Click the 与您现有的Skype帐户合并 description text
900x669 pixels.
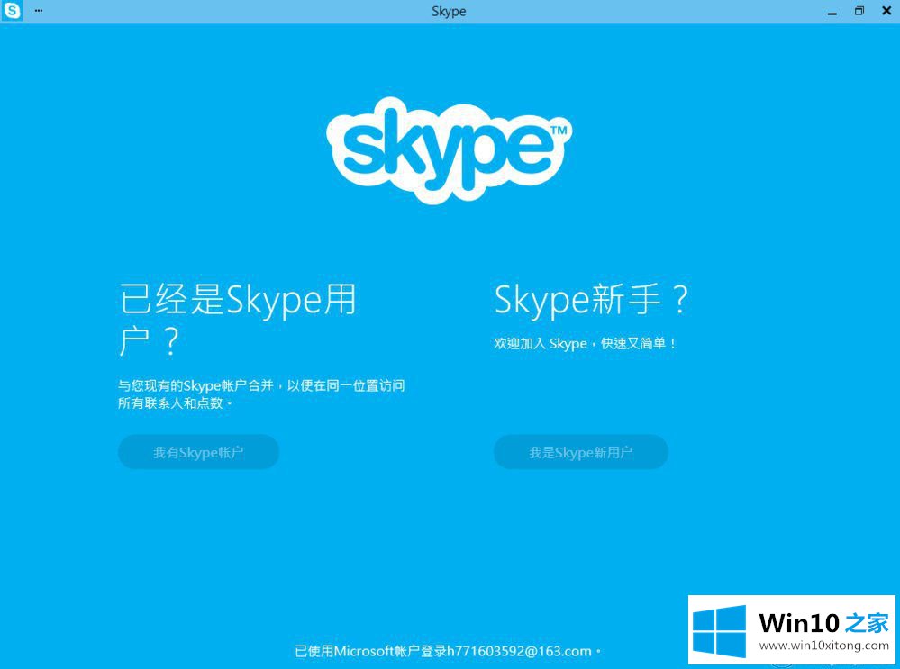point(262,393)
